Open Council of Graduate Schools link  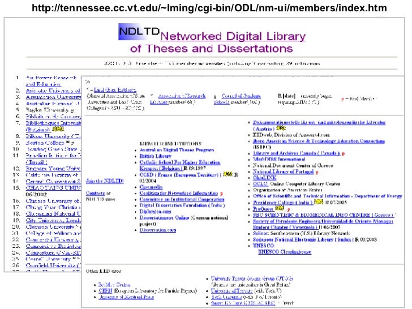click(237, 99)
